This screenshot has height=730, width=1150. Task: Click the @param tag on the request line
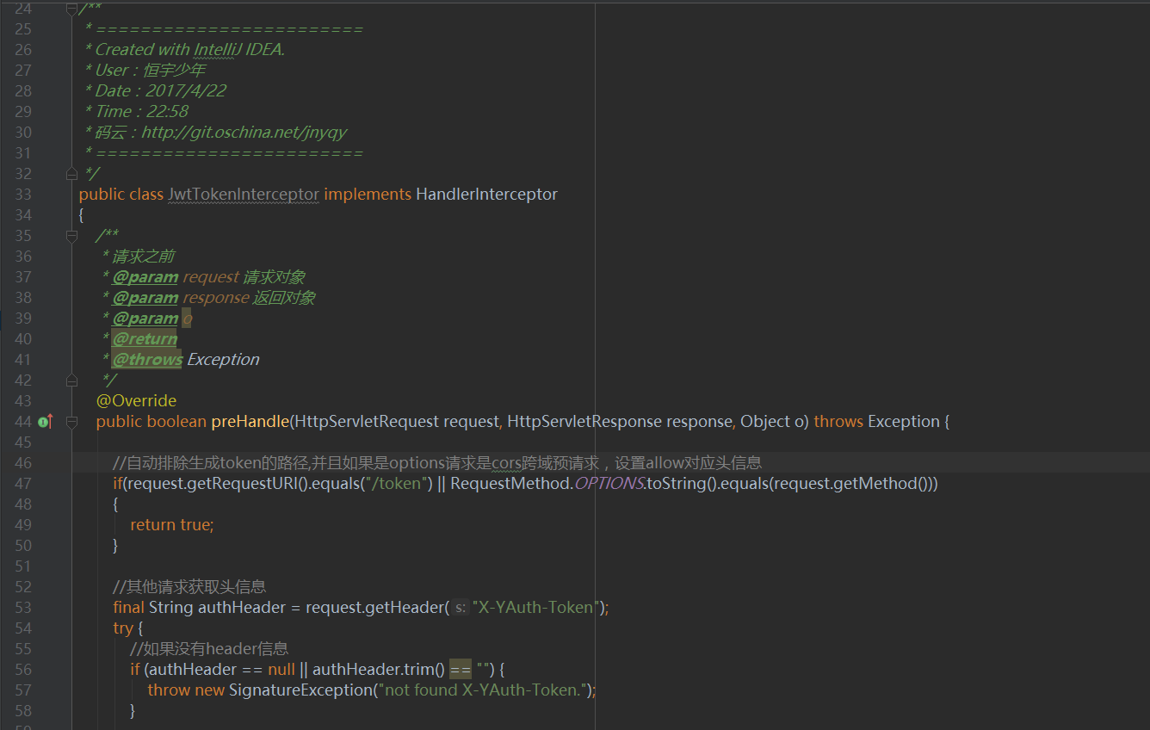pyautogui.click(x=145, y=277)
